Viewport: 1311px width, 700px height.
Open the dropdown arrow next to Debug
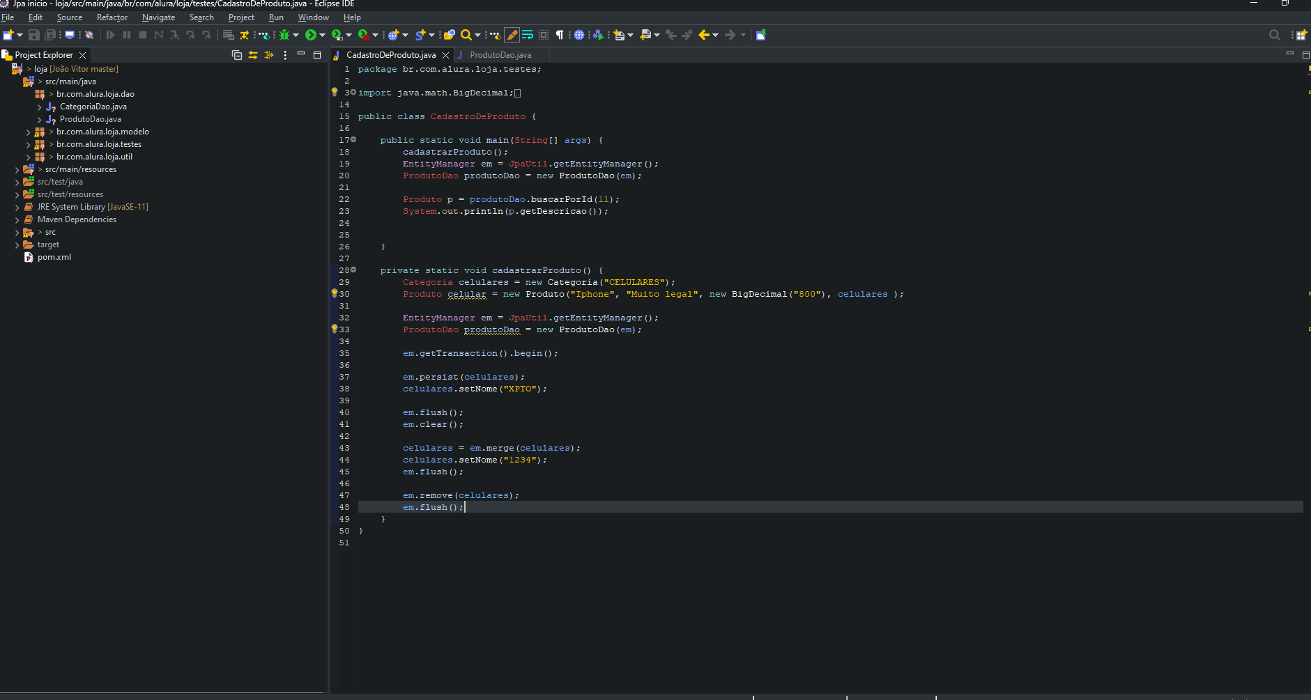pyautogui.click(x=296, y=35)
